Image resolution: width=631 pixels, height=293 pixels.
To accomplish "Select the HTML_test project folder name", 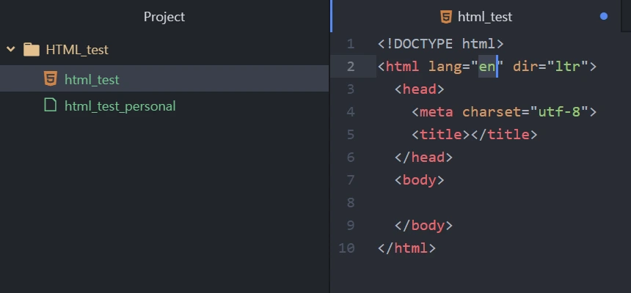I will [77, 50].
